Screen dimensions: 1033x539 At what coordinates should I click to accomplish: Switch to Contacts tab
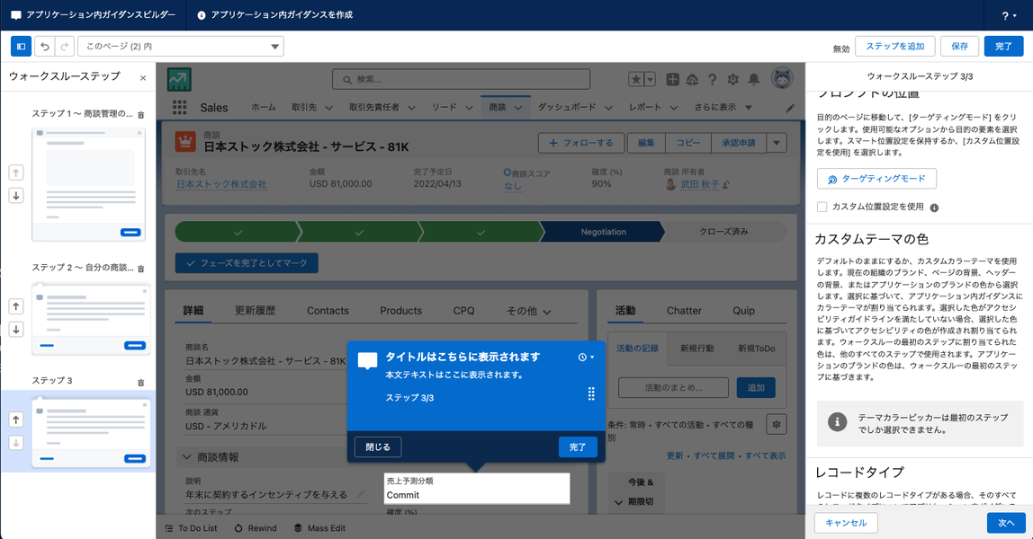pos(328,311)
